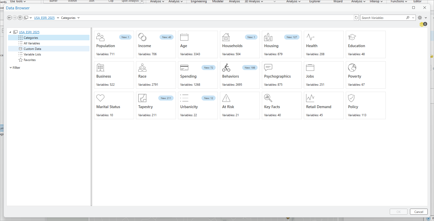Go back with the left arrow button
This screenshot has width=434, height=221.
pyautogui.click(x=9, y=18)
